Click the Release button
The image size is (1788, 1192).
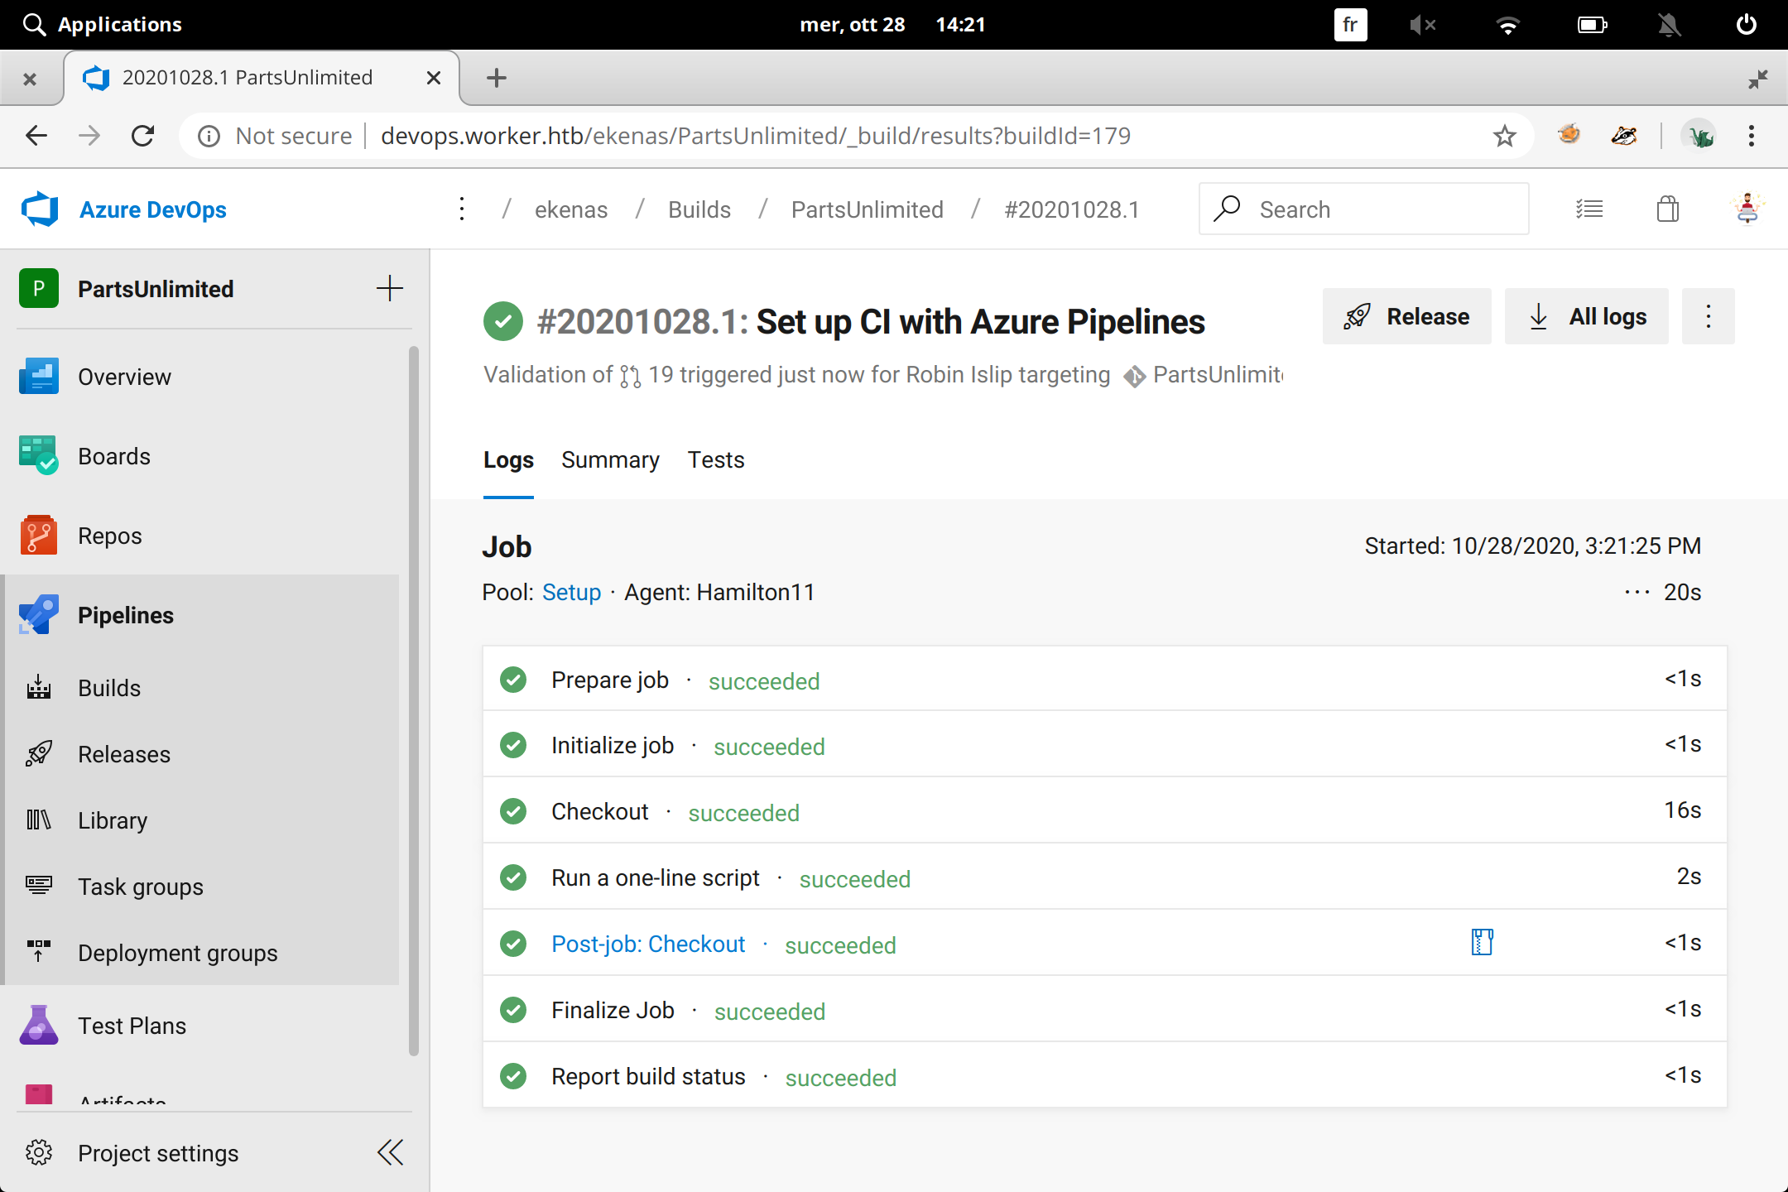coord(1406,316)
